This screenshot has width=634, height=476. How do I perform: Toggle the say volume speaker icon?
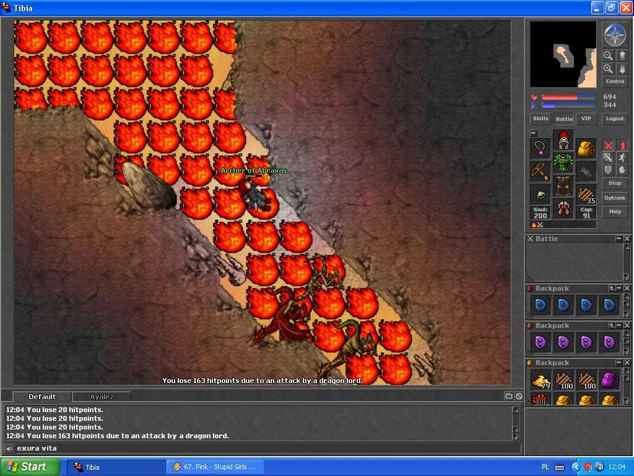click(x=9, y=449)
